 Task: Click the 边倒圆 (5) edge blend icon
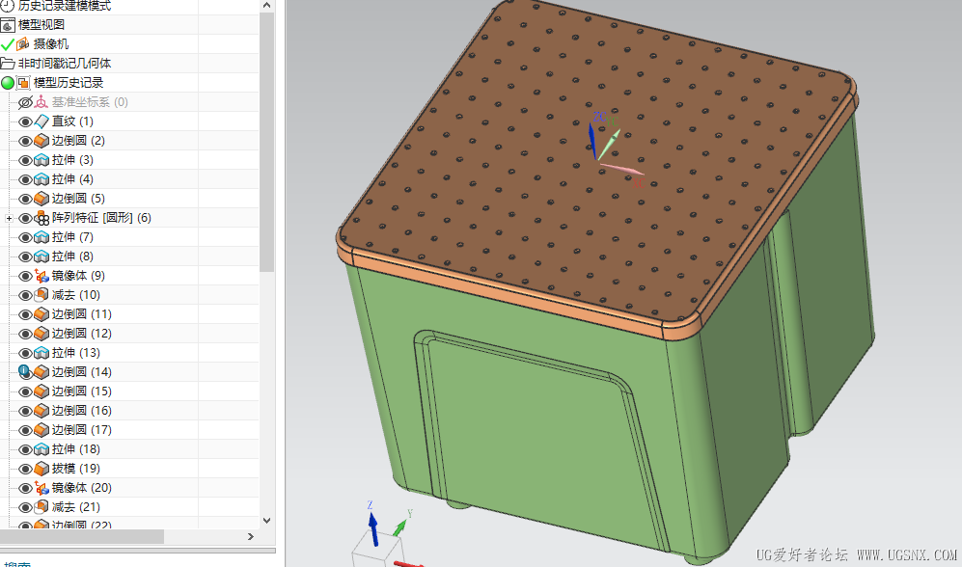[x=41, y=199]
